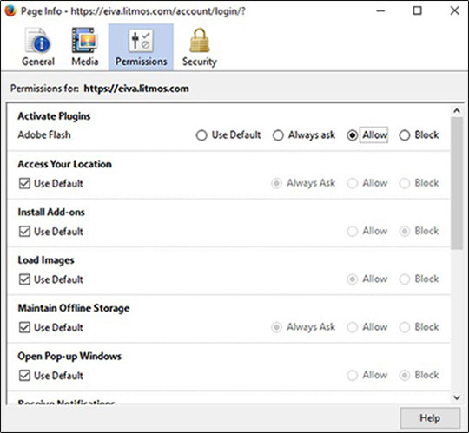Maximize the Page Info window

[417, 11]
